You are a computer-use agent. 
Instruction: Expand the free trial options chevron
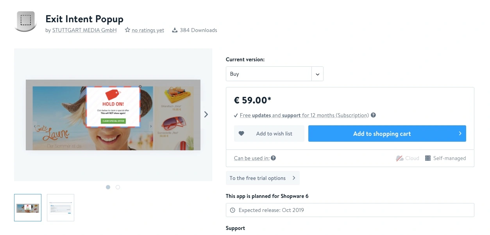(x=293, y=178)
